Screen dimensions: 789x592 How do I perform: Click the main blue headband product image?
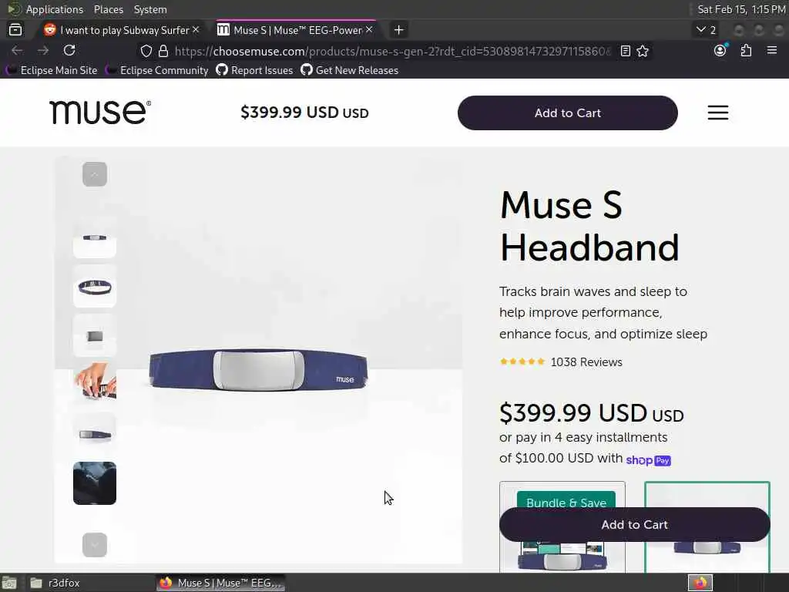(258, 370)
